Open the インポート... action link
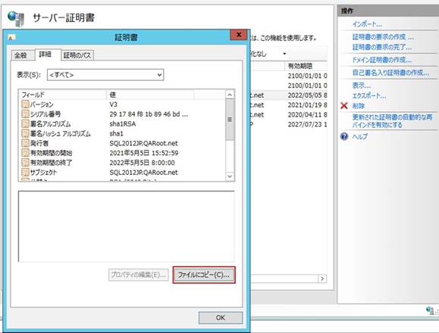The image size is (439, 333). pyautogui.click(x=367, y=24)
